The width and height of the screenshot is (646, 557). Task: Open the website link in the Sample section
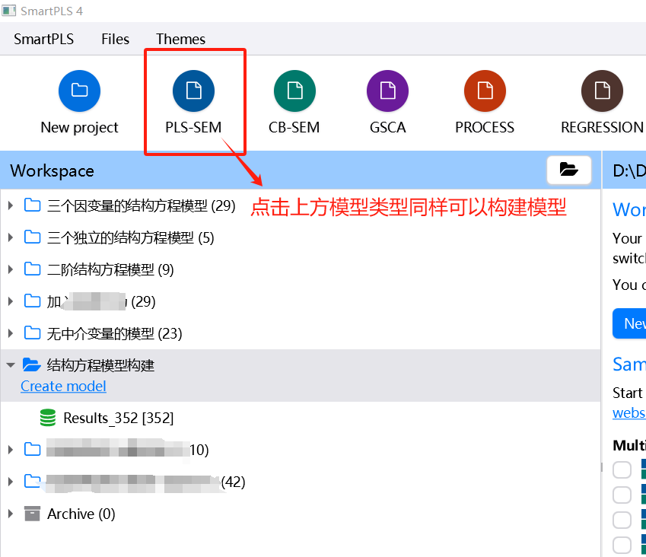click(629, 413)
